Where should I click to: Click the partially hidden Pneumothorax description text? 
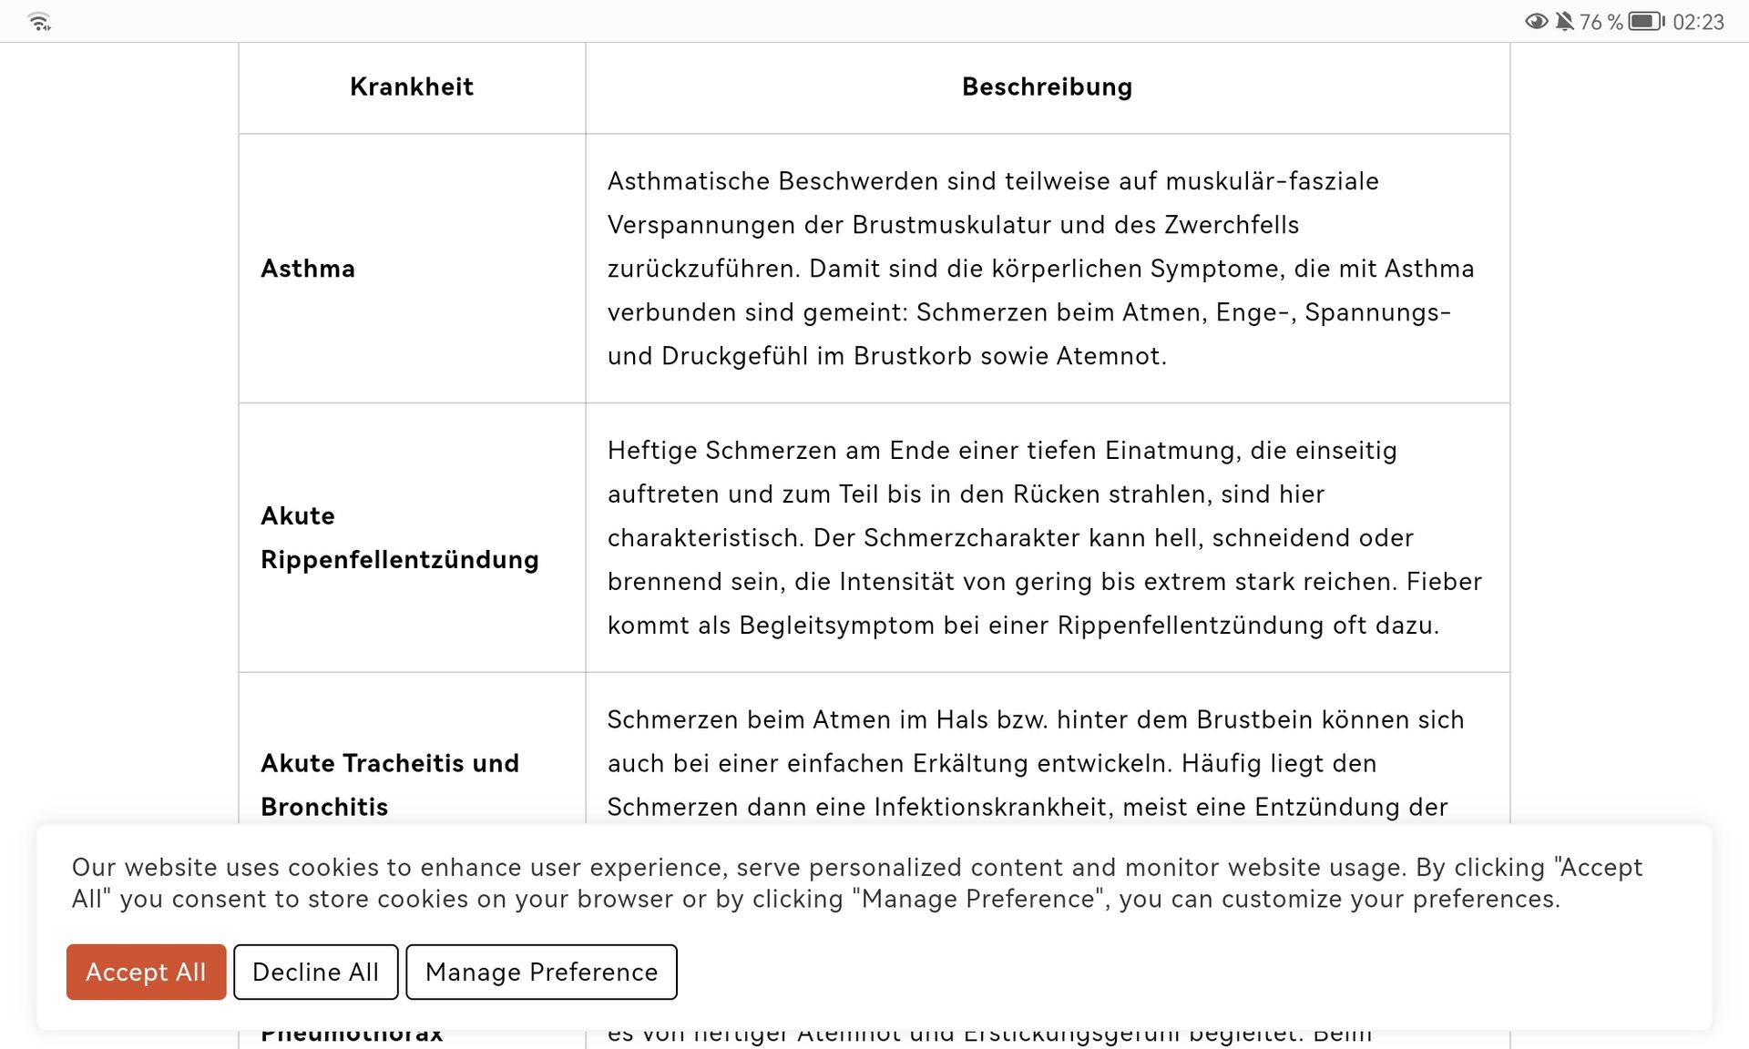click(989, 1035)
